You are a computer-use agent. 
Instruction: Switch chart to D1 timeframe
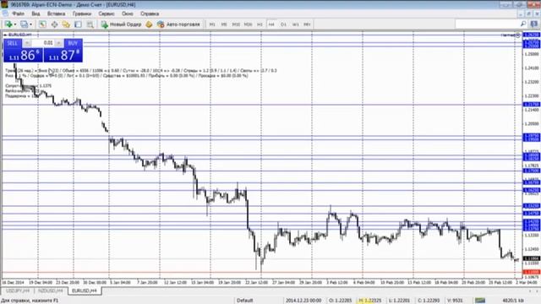(x=284, y=24)
